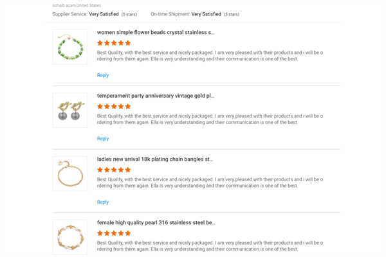Click star rating of 18k chain bangles
This screenshot has width=386, height=257.
click(x=114, y=170)
